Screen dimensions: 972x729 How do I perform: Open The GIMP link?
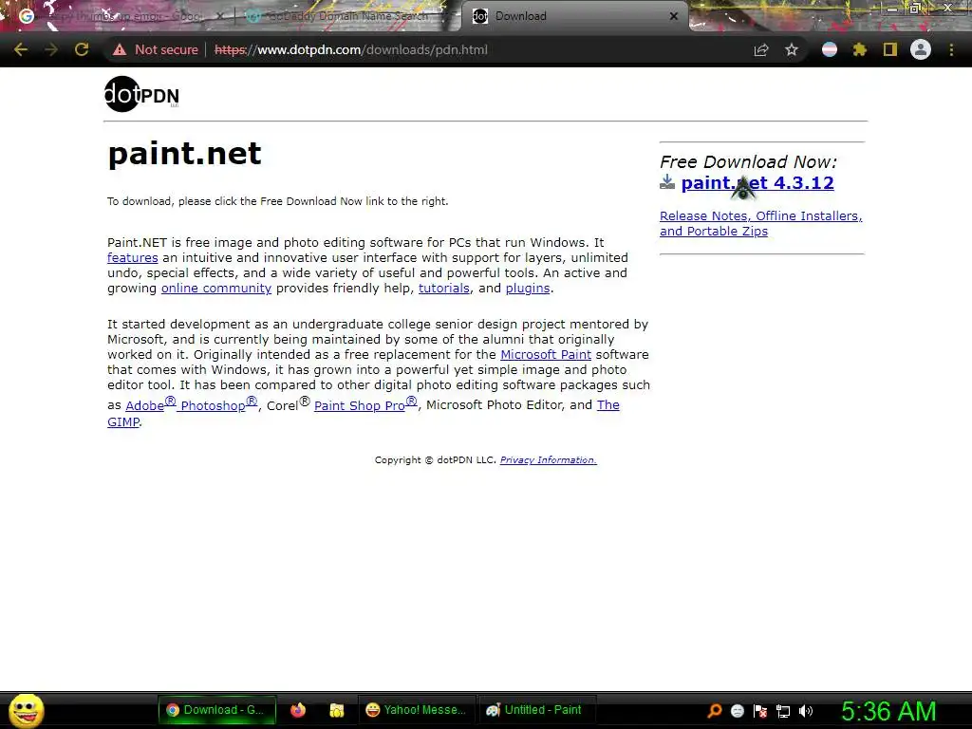click(608, 404)
